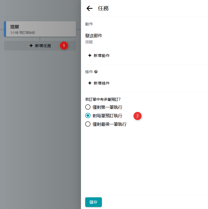Click the back arrow beside 任務
The width and height of the screenshot is (208, 209).
click(89, 8)
